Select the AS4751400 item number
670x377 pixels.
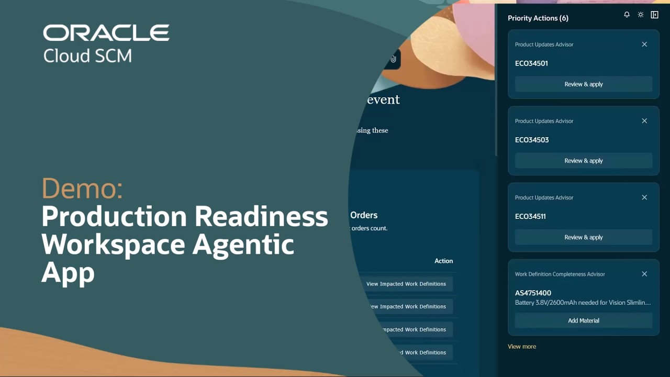tap(533, 293)
